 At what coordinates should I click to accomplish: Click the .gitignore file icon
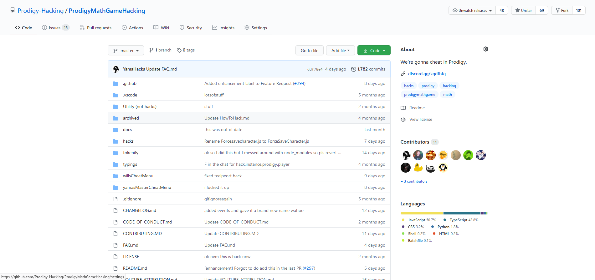click(x=115, y=199)
